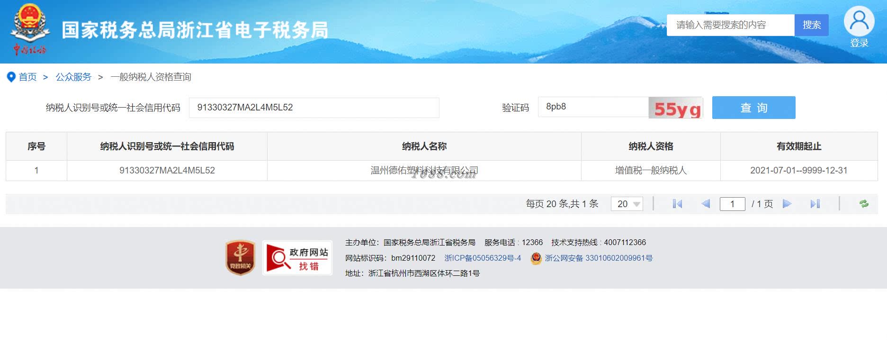The image size is (887, 346).
Task: Go to previous page arrow icon
Action: tap(706, 204)
